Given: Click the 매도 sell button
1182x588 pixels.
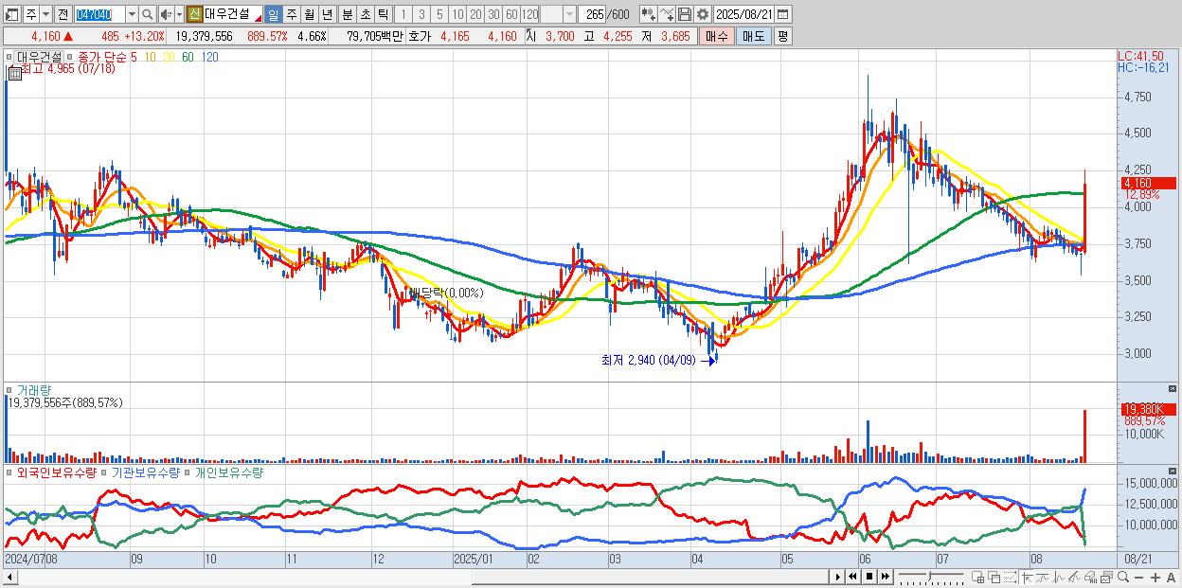Looking at the screenshot, I should point(753,36).
